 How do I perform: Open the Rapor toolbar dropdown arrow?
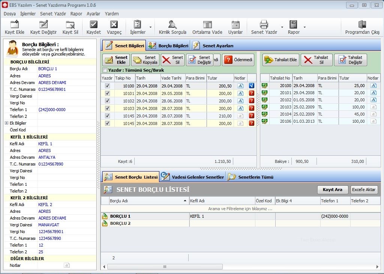pyautogui.click(x=304, y=27)
